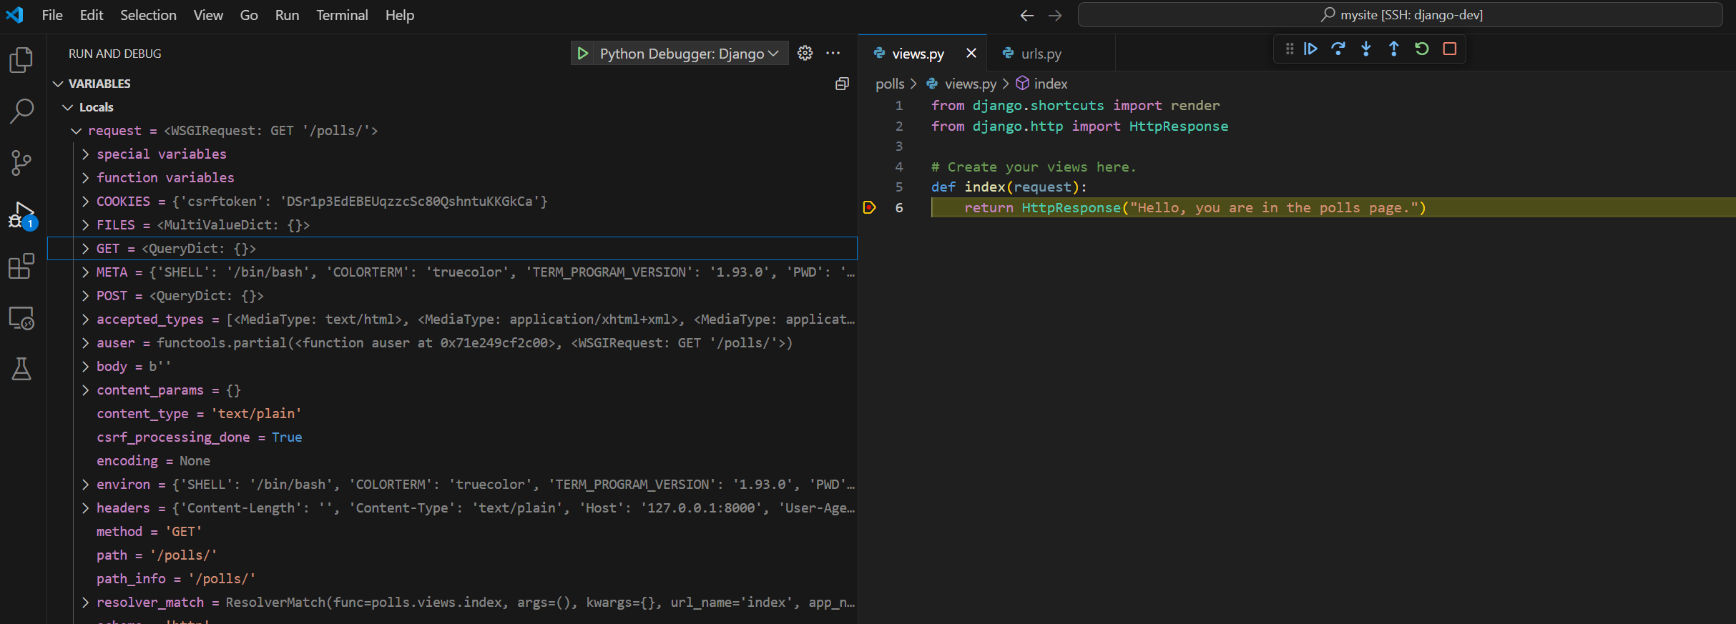The image size is (1736, 624).
Task: Expand the GET QueryDict
Action: 85,249
